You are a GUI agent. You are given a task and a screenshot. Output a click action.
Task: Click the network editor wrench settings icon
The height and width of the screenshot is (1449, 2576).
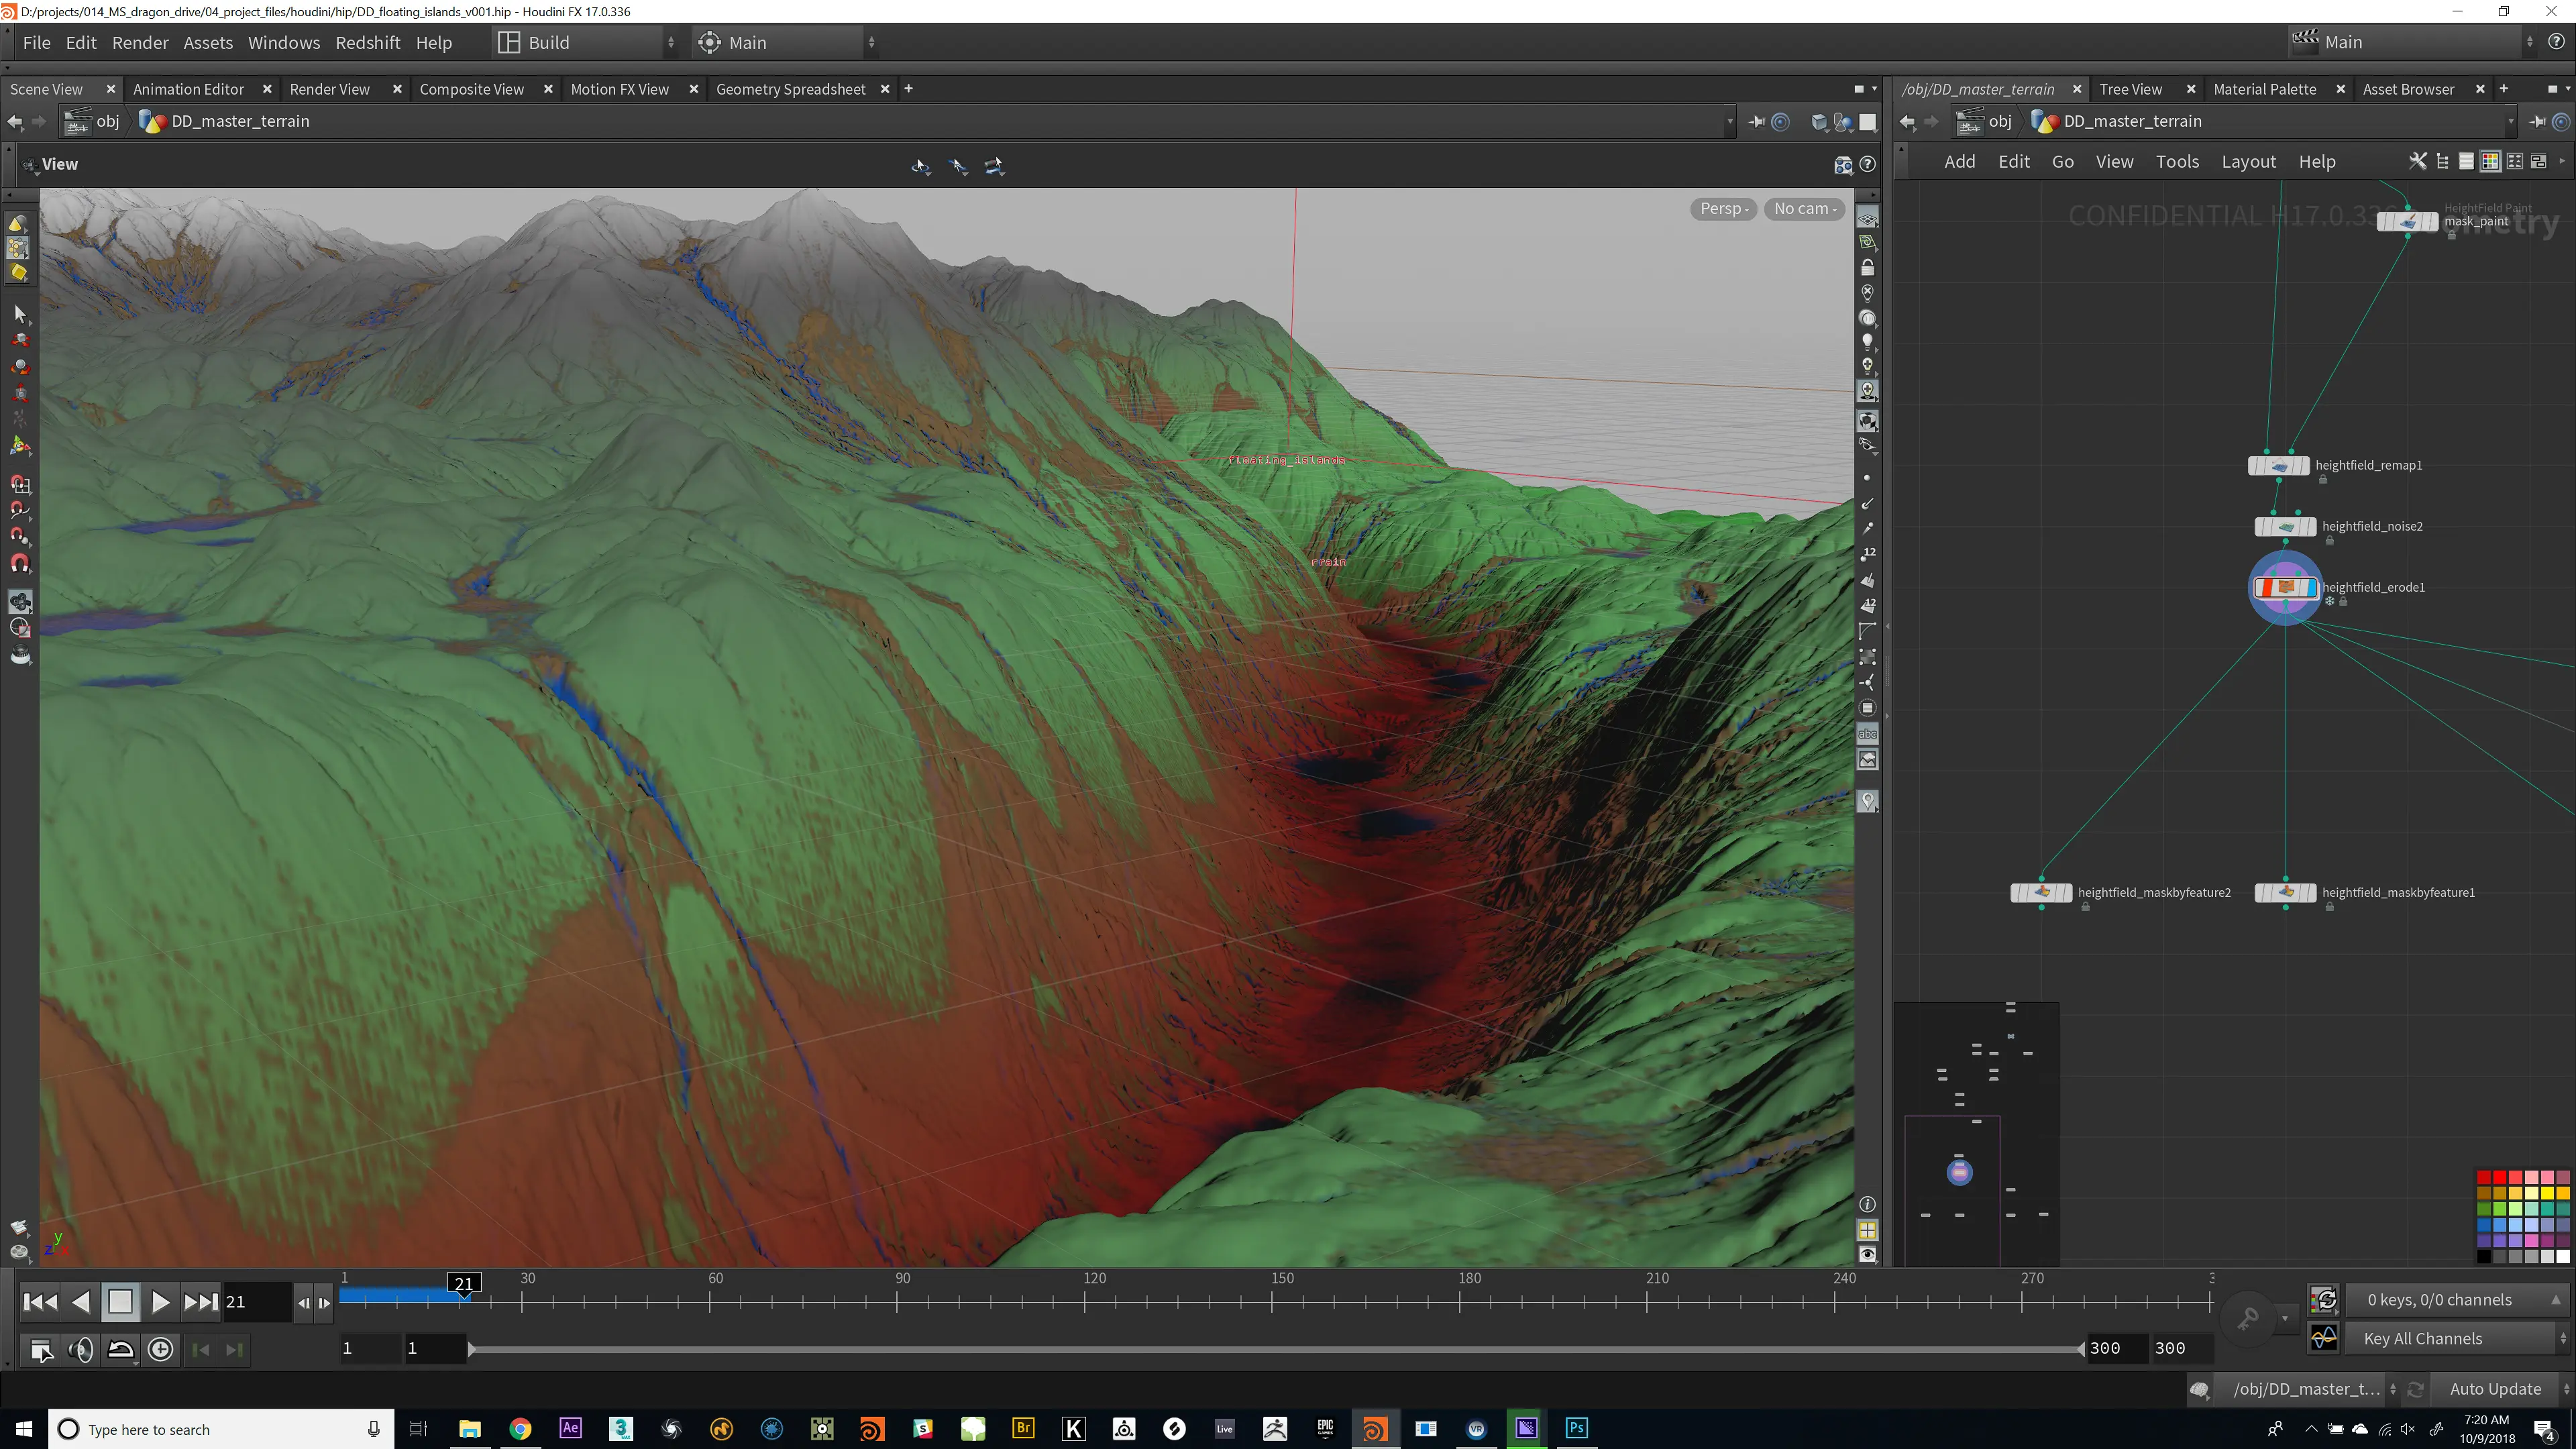click(2418, 161)
